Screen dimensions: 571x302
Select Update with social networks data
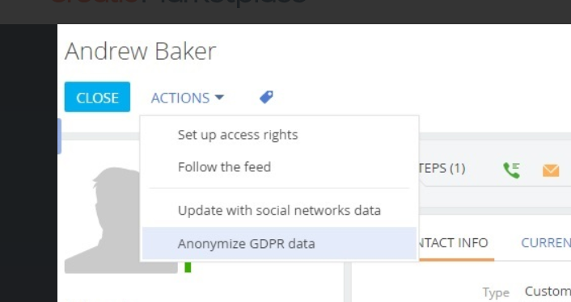[x=279, y=211]
